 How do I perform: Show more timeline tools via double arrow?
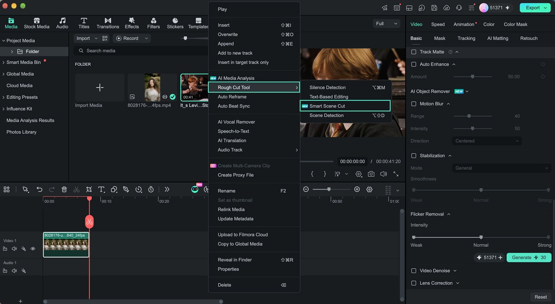tap(167, 189)
